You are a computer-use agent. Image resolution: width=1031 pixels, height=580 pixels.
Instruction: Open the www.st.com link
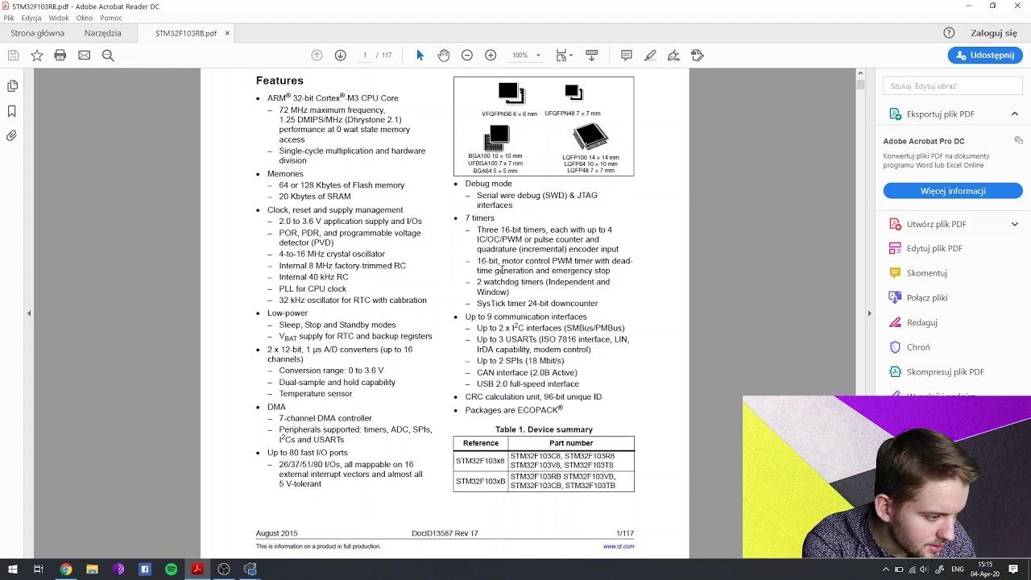click(x=619, y=546)
